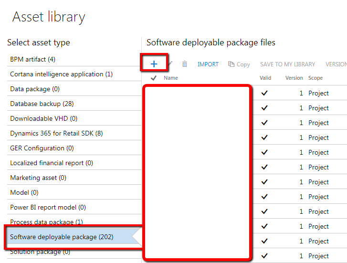Click the Valid checkmark in the first row
The image size is (347, 263).
tap(264, 93)
